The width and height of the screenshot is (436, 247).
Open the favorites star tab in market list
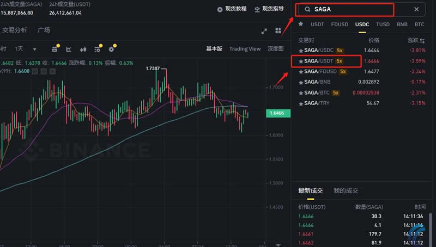point(300,24)
